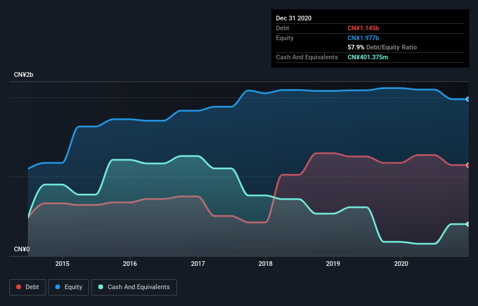Viewport: 478px width, 306px height.
Task: Click the teal Cash And Equivalents legend dot
Action: coord(101,287)
